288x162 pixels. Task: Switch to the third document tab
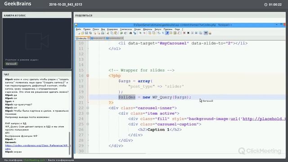[115, 38]
